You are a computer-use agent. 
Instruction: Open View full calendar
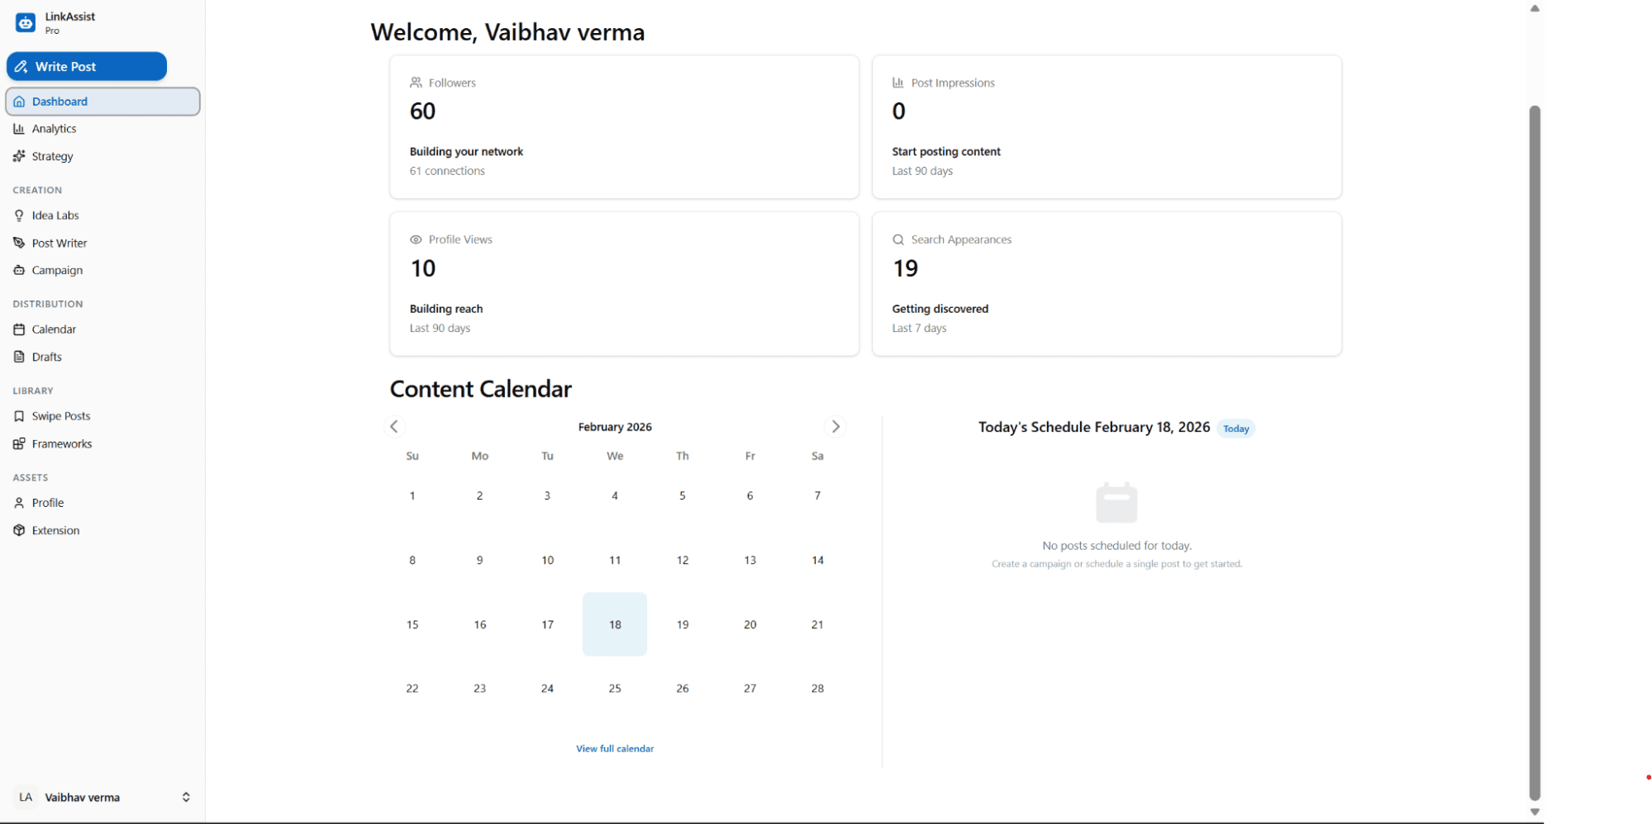tap(614, 748)
